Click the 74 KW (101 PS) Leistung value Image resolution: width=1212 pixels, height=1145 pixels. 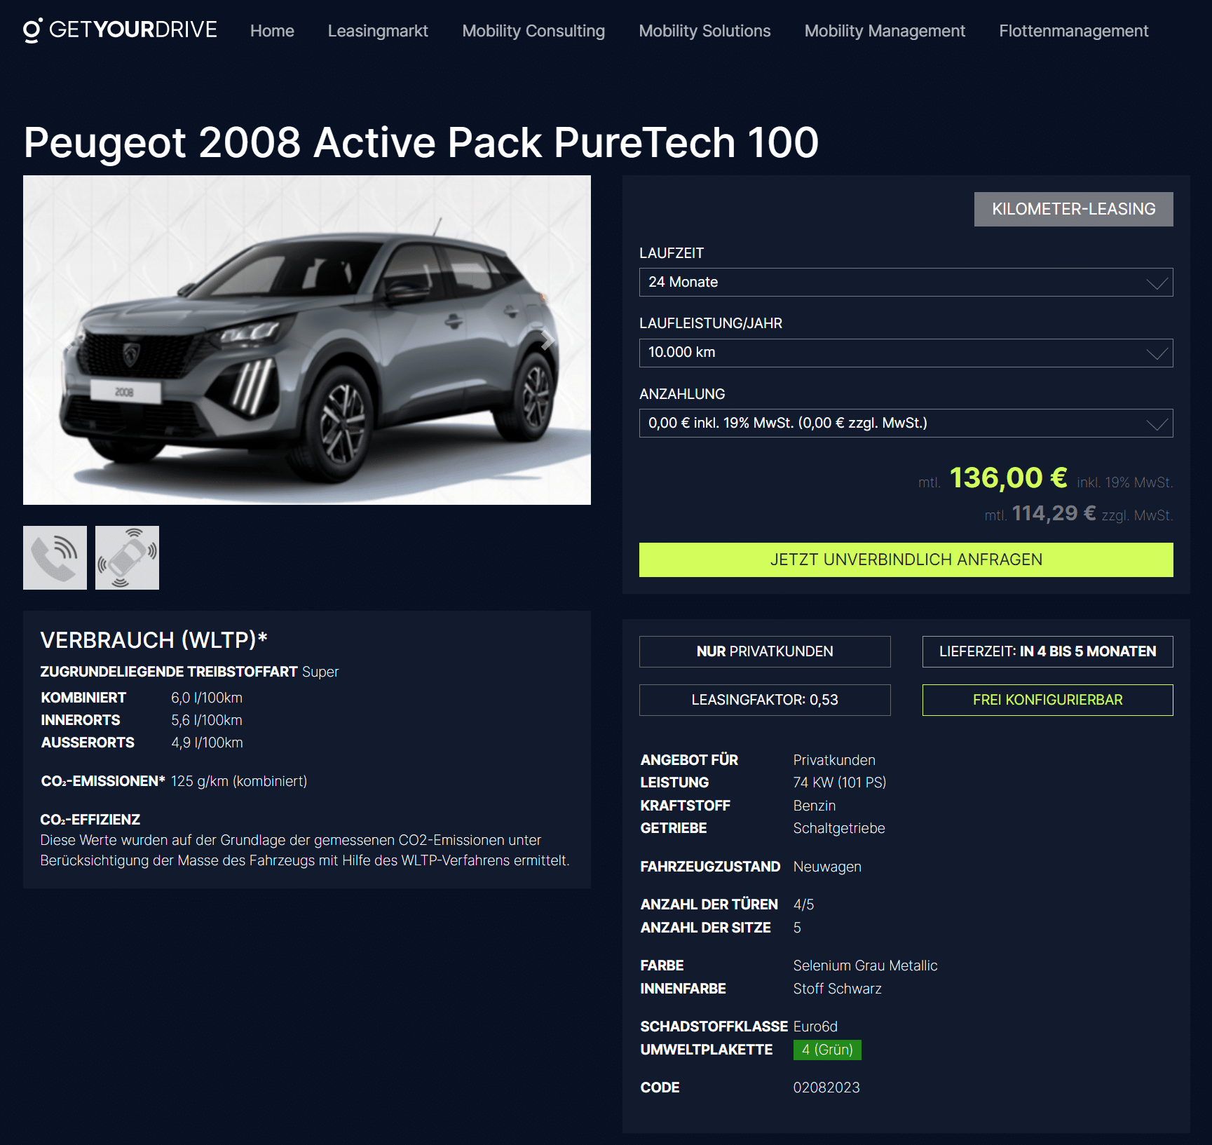(840, 782)
